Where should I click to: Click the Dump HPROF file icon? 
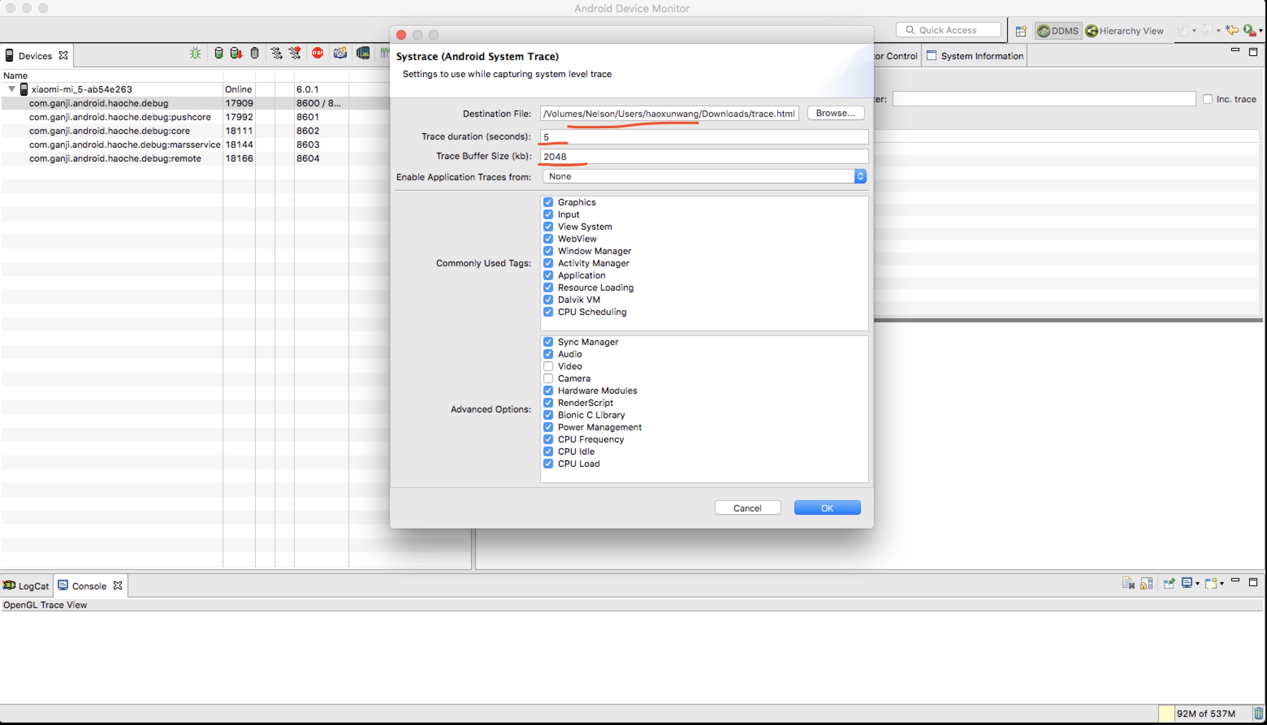coord(236,53)
